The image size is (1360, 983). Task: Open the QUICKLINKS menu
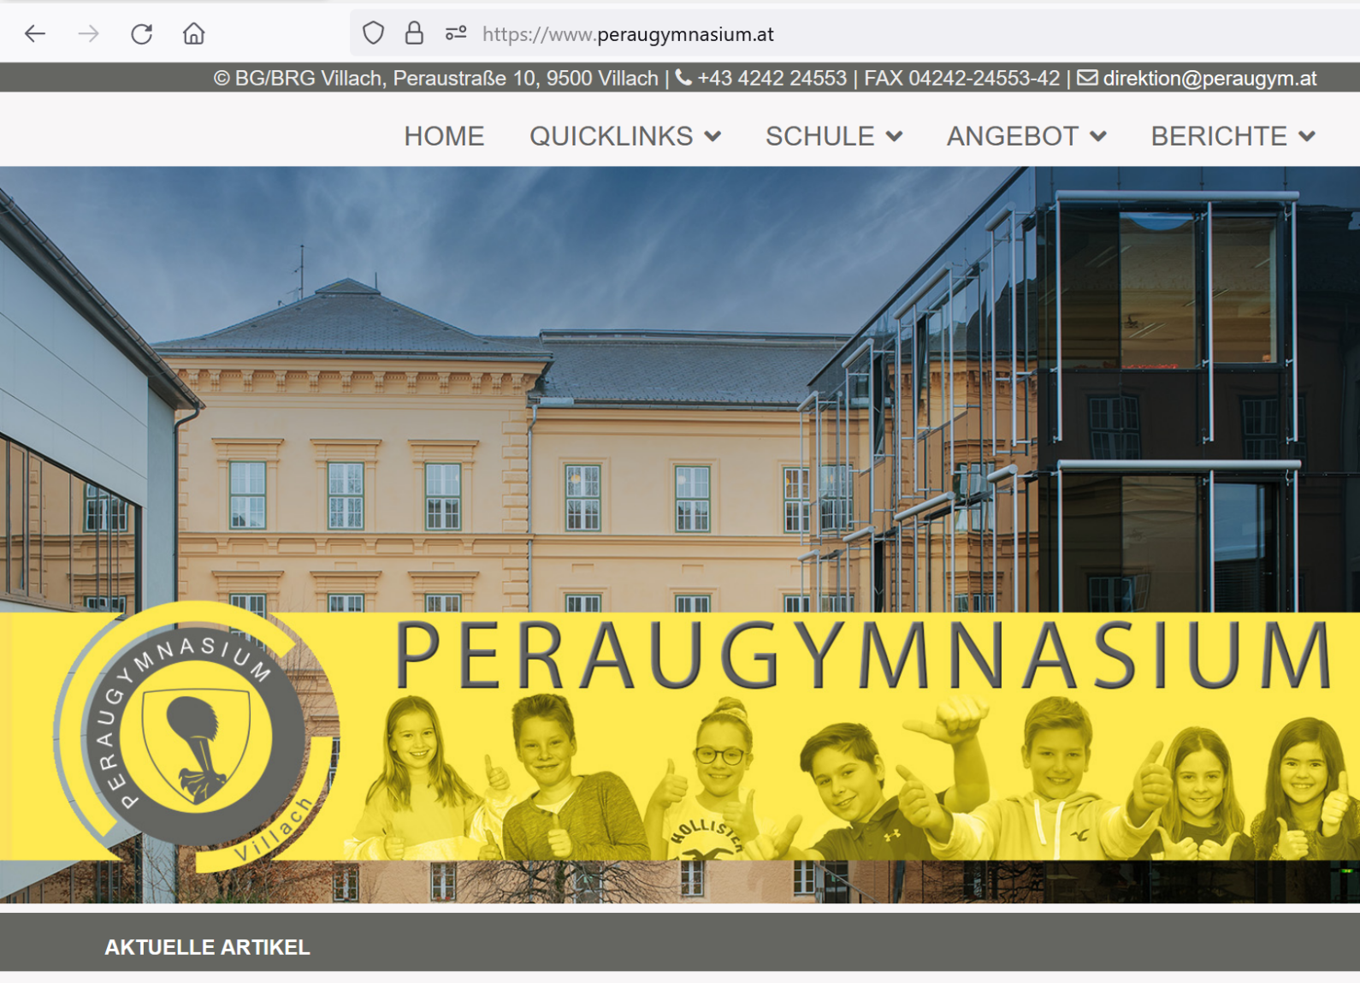611,136
